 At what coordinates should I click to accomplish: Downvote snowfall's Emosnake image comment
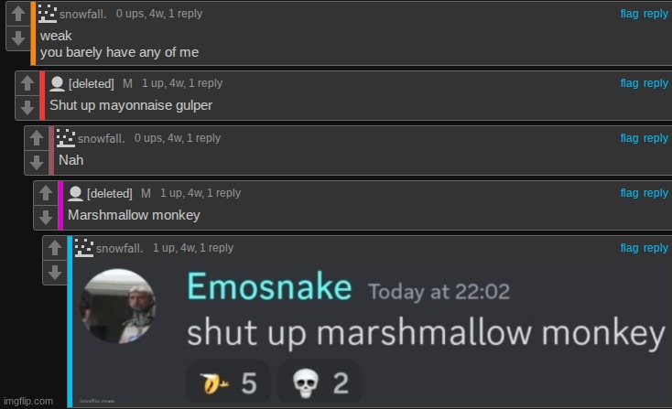tap(55, 273)
